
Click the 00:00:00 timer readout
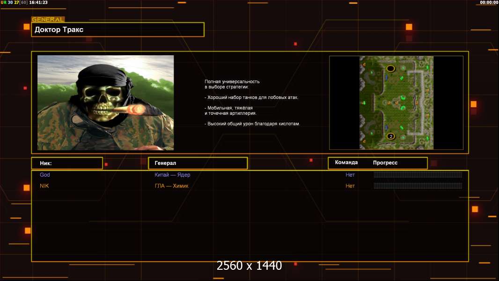[x=489, y=2]
